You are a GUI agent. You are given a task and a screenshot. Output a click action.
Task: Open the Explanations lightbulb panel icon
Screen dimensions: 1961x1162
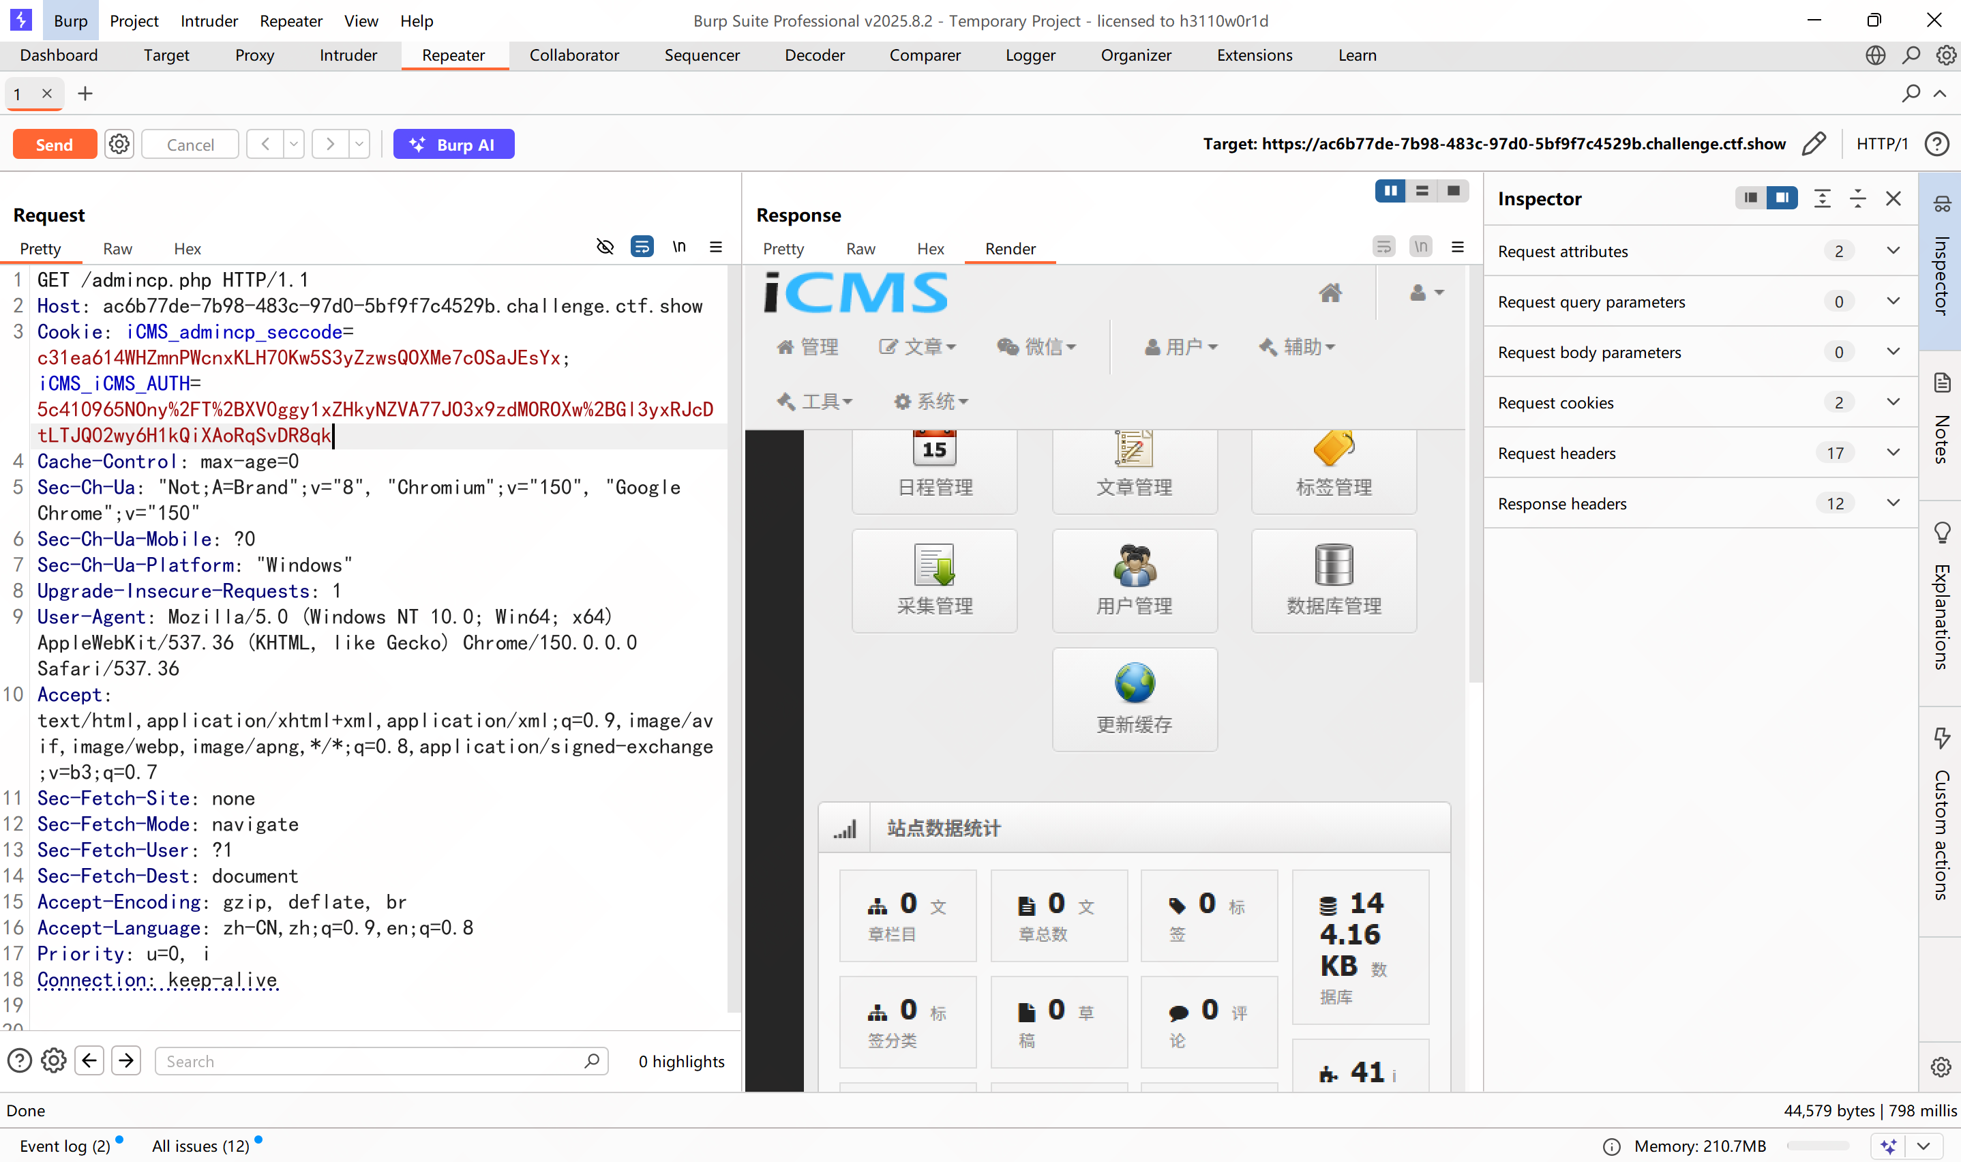(x=1942, y=533)
